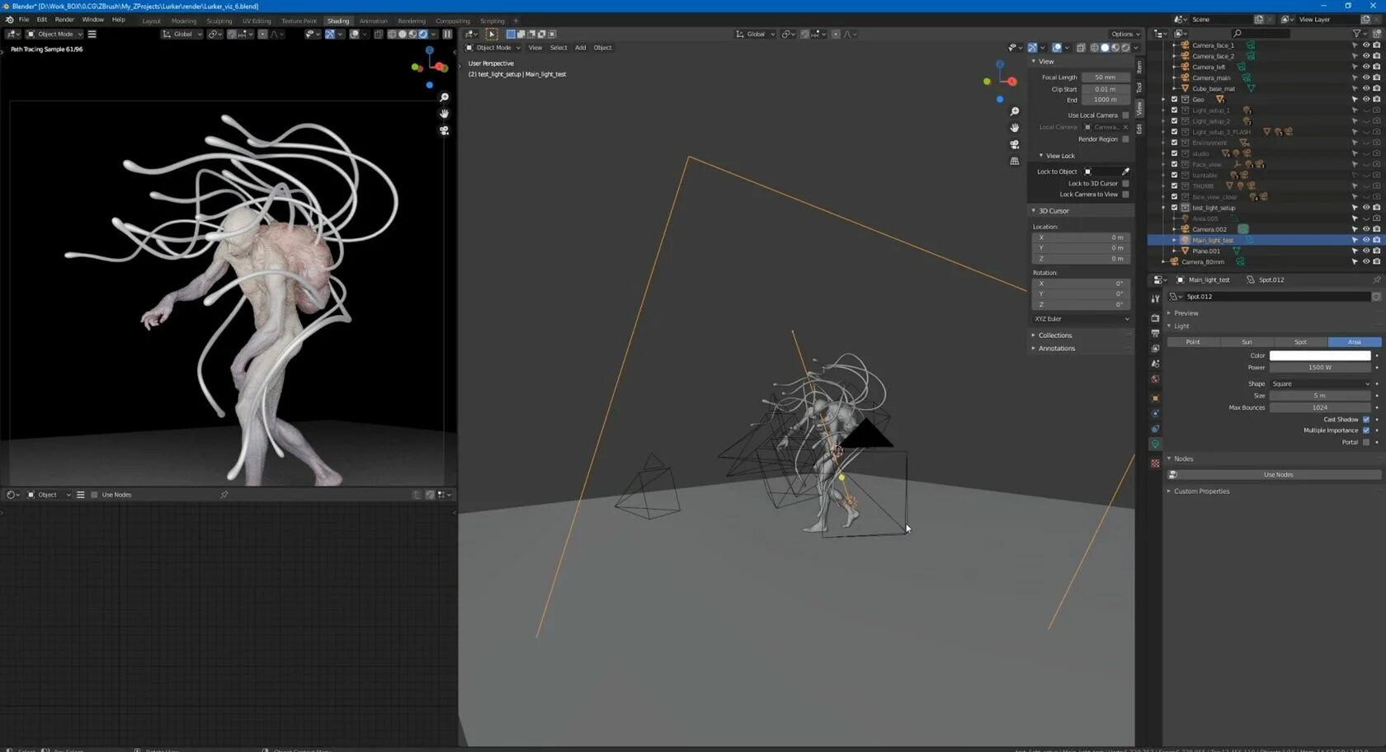Enable Lock Camera to View checkbox
This screenshot has width=1386, height=752.
point(1125,195)
